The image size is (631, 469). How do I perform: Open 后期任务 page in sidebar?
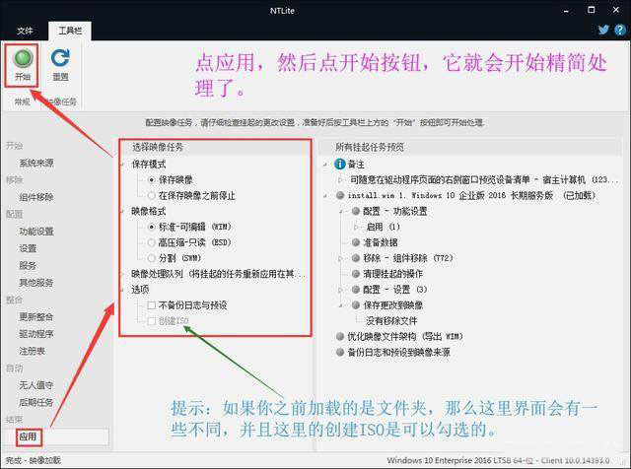(x=36, y=402)
